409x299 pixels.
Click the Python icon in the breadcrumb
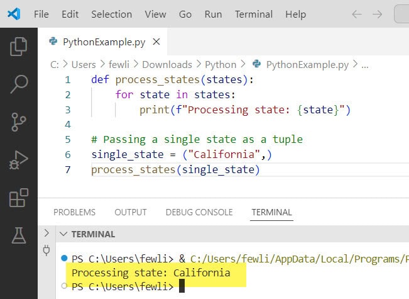[257, 64]
